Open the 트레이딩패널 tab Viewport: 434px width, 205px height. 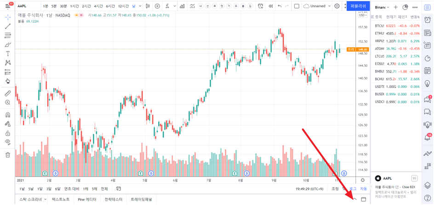(x=141, y=199)
